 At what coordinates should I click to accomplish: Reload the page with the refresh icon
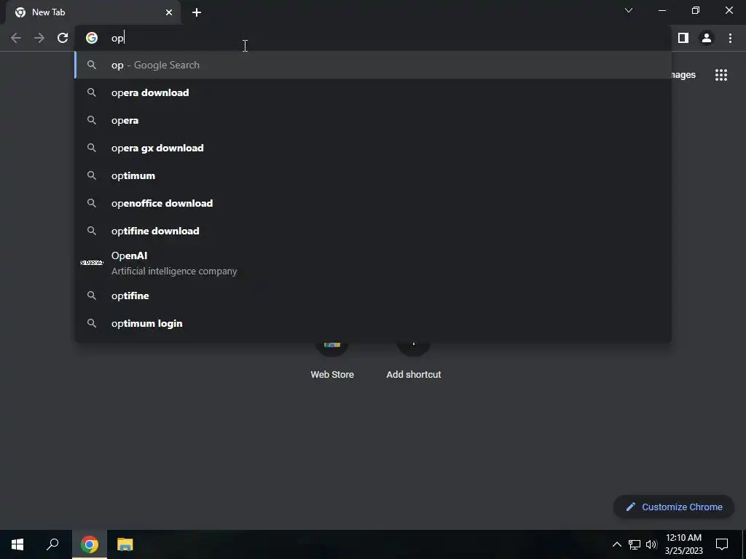coord(63,38)
